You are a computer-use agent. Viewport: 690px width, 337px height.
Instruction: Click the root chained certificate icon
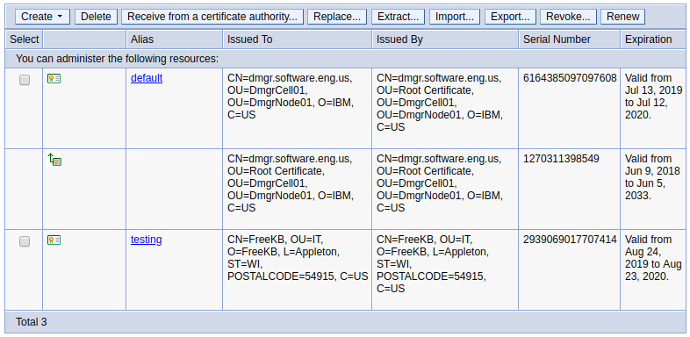(x=54, y=159)
